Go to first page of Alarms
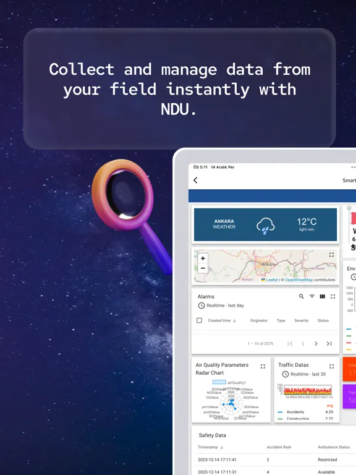Viewport: 356px width, 475px height. (x=290, y=343)
